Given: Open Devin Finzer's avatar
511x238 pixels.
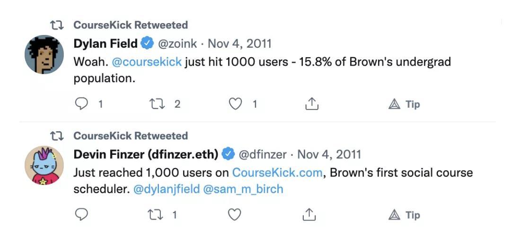Looking at the screenshot, I should [44, 166].
